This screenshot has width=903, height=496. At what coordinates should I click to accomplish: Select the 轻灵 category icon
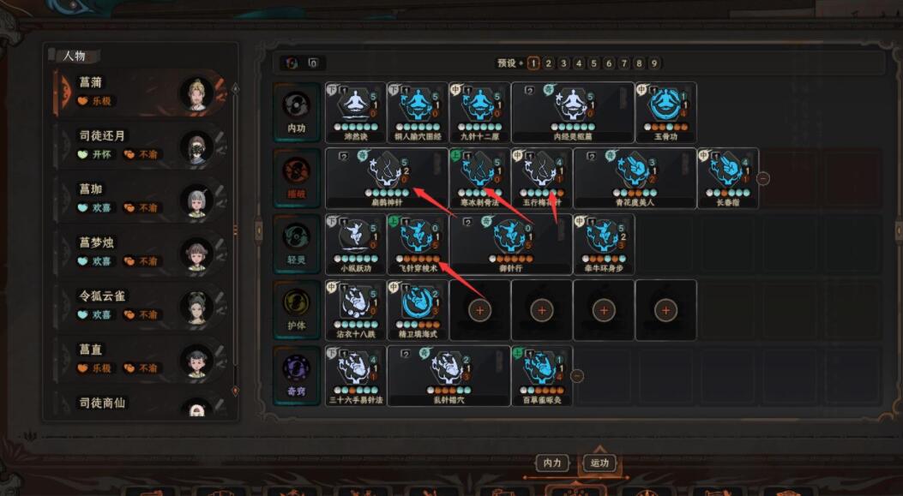click(297, 244)
